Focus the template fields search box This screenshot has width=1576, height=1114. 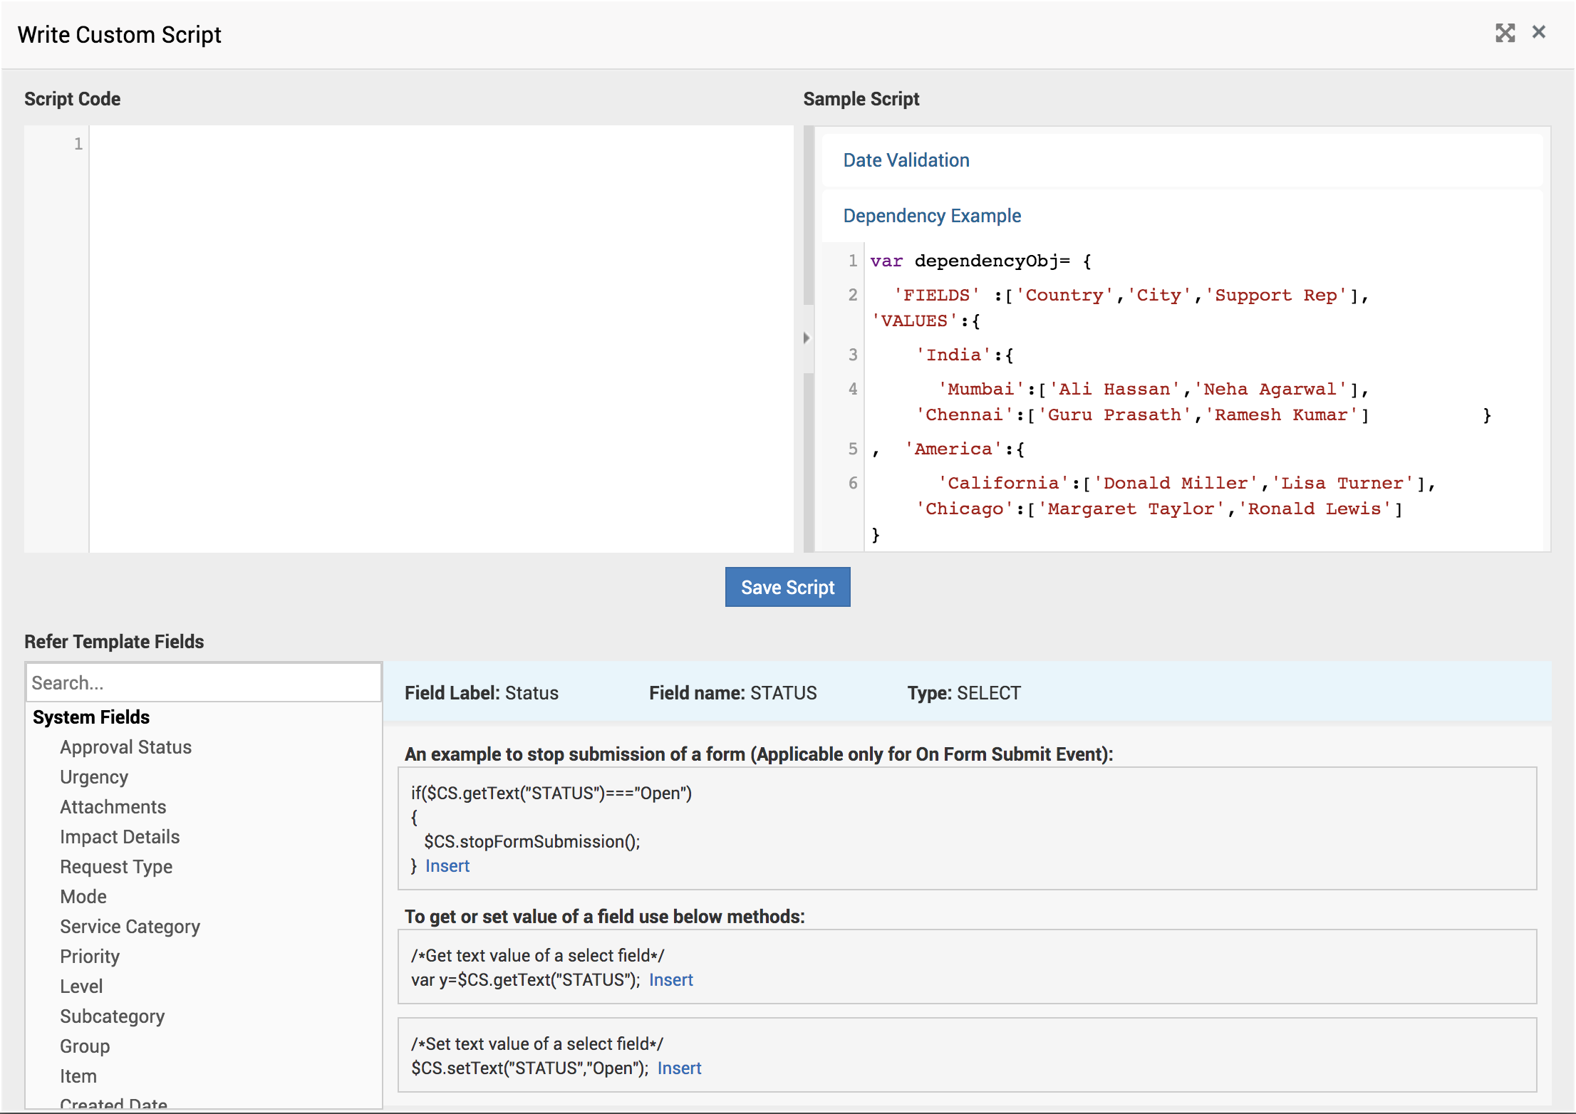pyautogui.click(x=203, y=682)
